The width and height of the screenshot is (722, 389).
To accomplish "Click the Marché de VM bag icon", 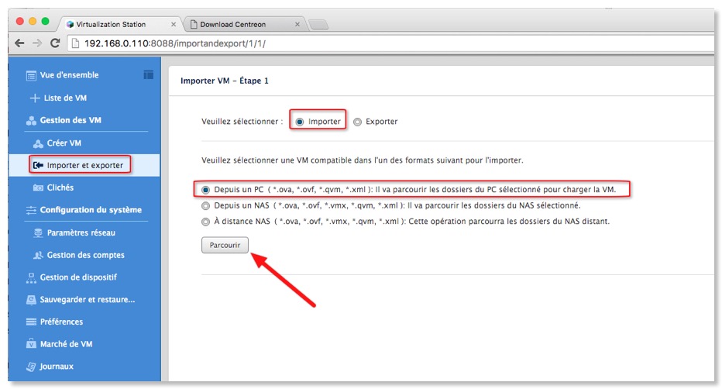I will pyautogui.click(x=31, y=344).
